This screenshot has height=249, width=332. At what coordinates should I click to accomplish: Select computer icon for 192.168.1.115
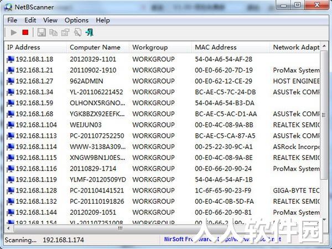click(11, 158)
